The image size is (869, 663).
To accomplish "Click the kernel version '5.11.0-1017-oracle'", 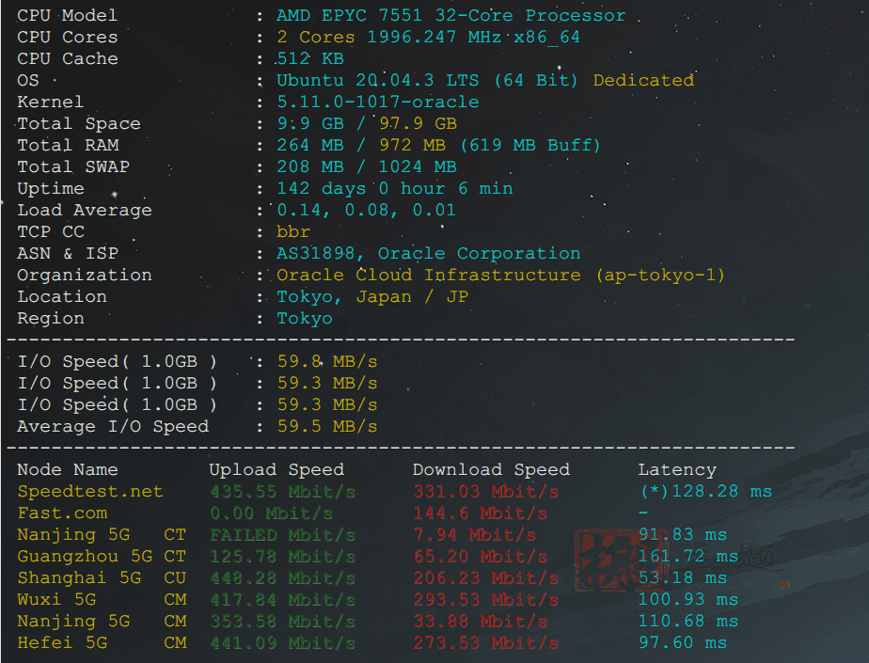I will (x=378, y=102).
